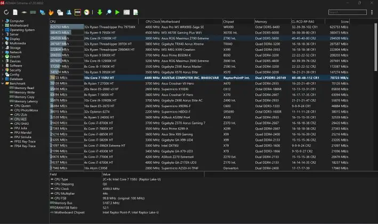
Task: Click the Refresh toolbar icon
Action: tap(6, 12)
